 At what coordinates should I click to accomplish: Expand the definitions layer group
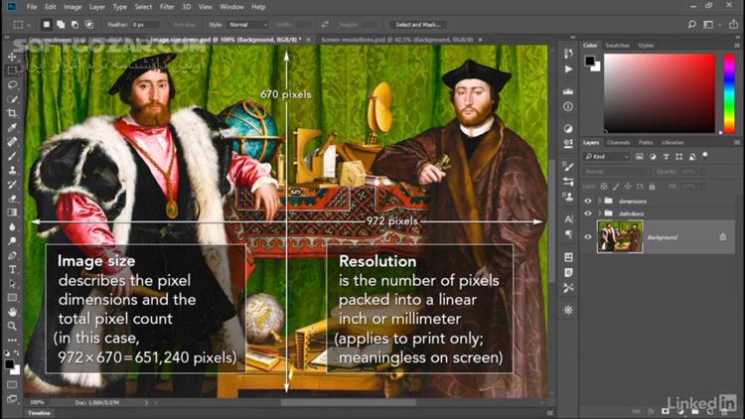point(600,213)
